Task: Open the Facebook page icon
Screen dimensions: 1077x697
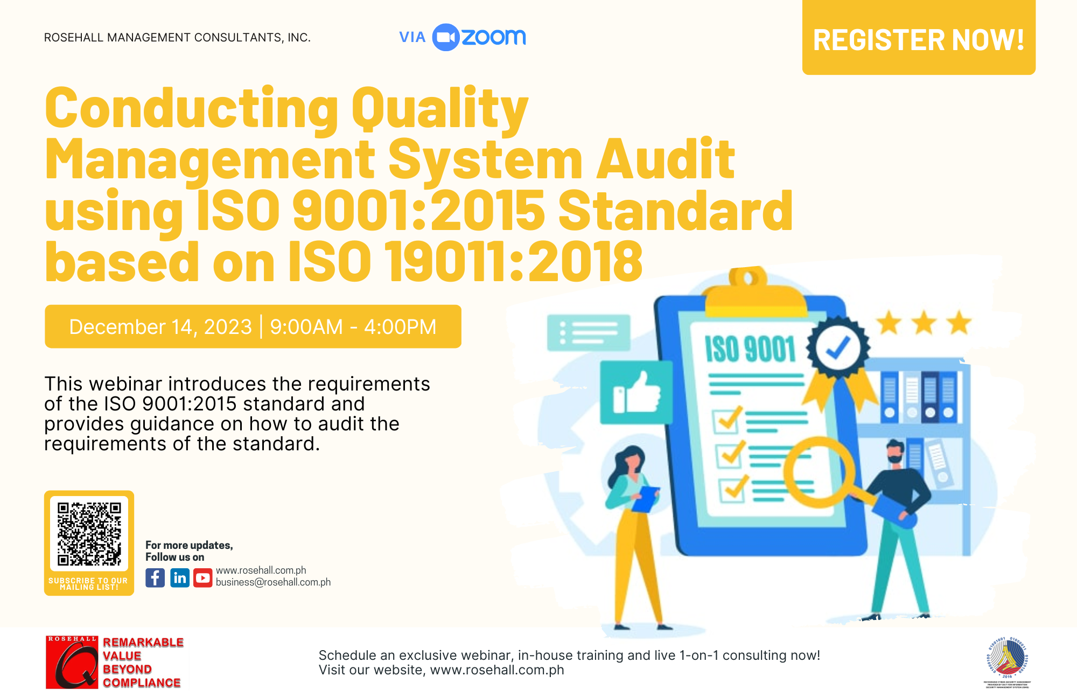Action: (x=155, y=578)
